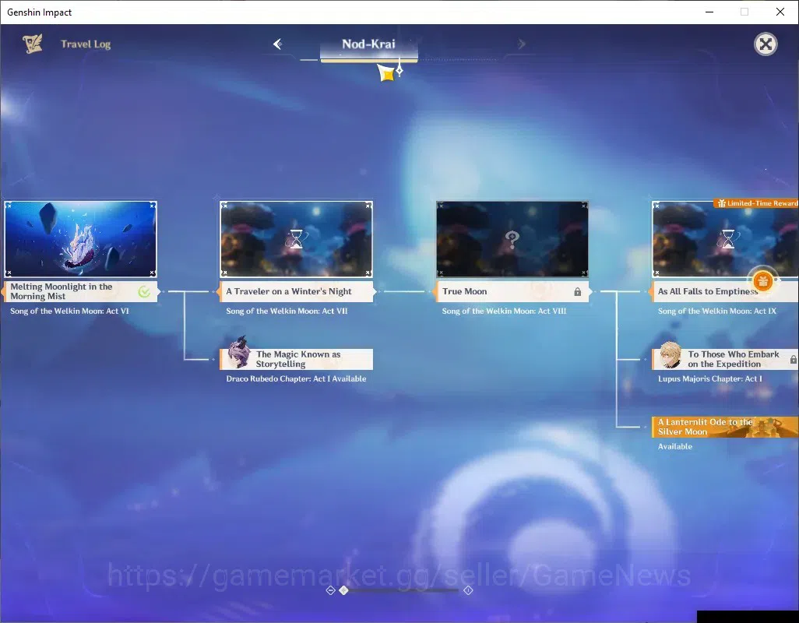Select the Nod-Krai region tab
The width and height of the screenshot is (799, 623).
point(369,44)
